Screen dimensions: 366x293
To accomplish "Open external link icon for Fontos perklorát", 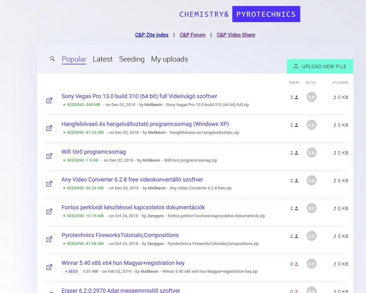I will [x=49, y=212].
